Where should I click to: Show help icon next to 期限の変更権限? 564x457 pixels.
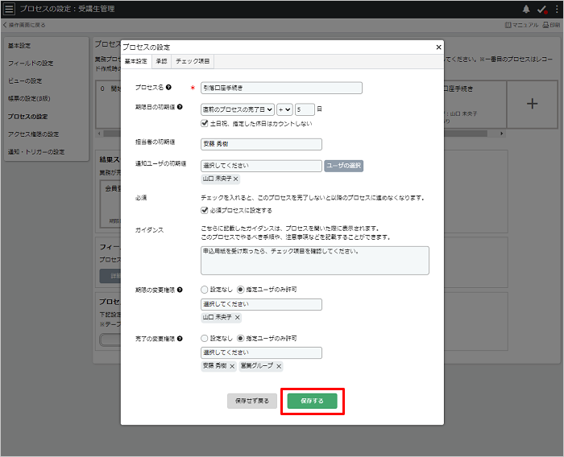click(x=180, y=290)
